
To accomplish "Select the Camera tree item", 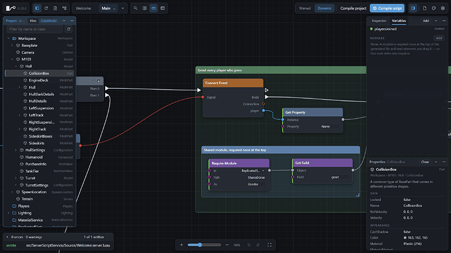I will [x=39, y=52].
